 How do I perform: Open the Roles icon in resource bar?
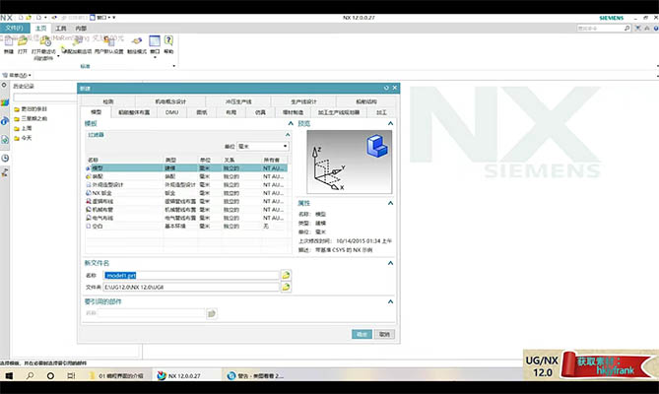5,172
